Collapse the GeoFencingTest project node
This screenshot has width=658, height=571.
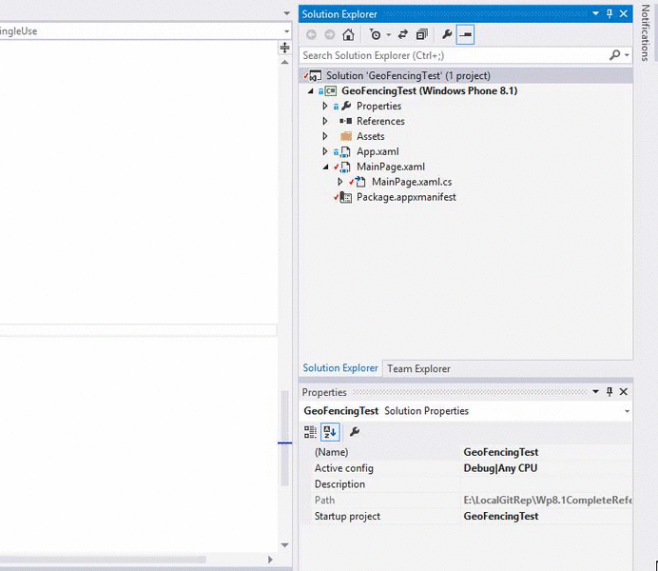click(311, 91)
